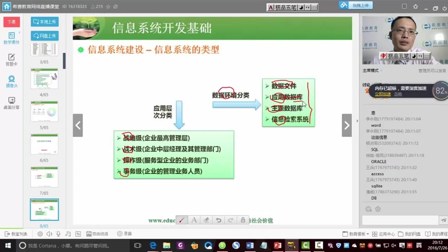Open 应用中心 in the bottom-right toolbar
The height and width of the screenshot is (252, 448).
pos(384,234)
